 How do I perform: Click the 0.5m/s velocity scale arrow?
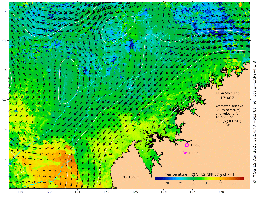(225, 125)
